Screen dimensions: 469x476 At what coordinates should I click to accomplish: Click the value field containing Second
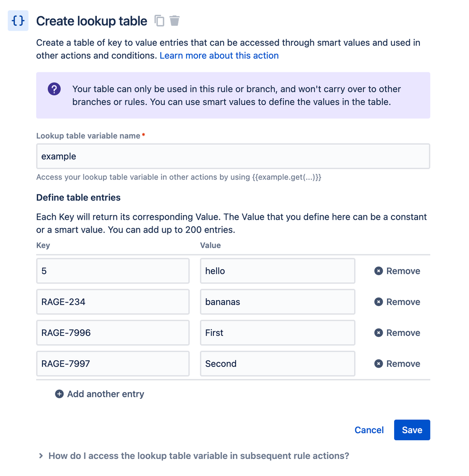(277, 364)
